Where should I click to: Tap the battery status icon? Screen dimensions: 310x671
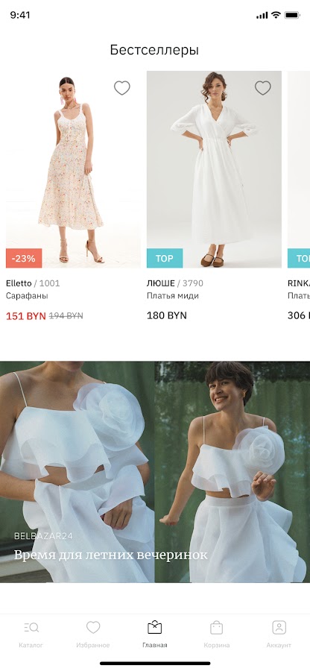[x=292, y=15]
